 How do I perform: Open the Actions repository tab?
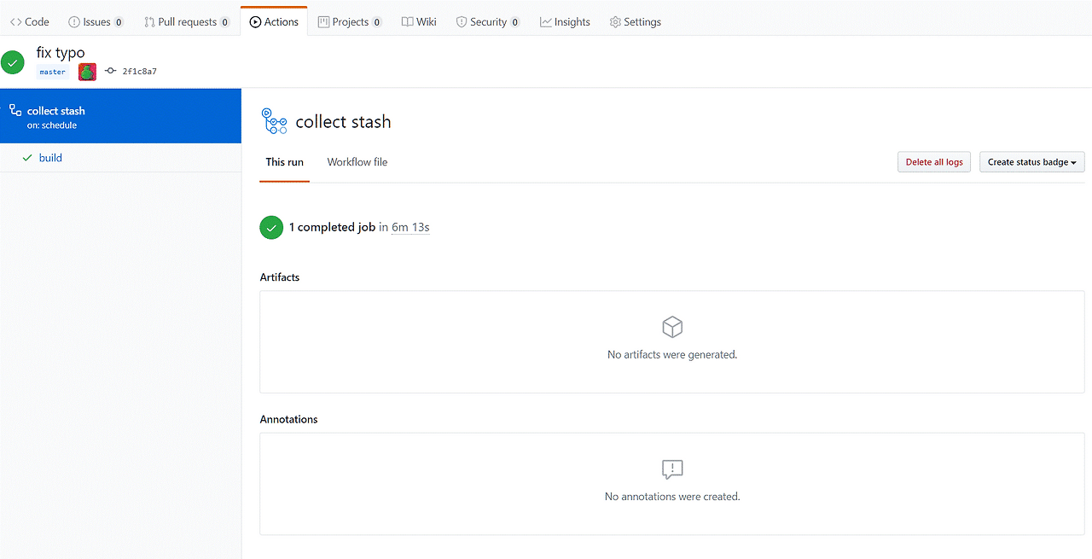coord(274,21)
